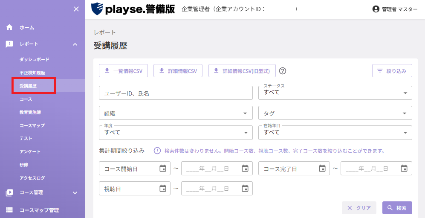
Task: Open コースマップ report in the sidebar
Action: pos(32,125)
